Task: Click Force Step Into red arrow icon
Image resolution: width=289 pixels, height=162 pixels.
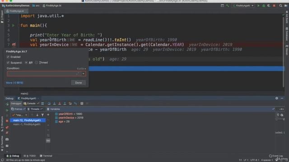Action: [60, 103]
